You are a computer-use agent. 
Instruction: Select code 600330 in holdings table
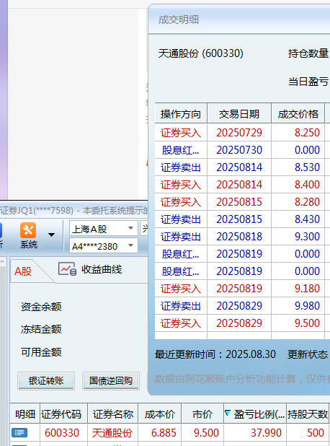click(62, 433)
